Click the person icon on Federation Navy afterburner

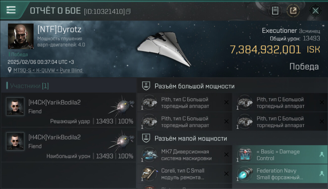pyautogui.click(x=322, y=174)
